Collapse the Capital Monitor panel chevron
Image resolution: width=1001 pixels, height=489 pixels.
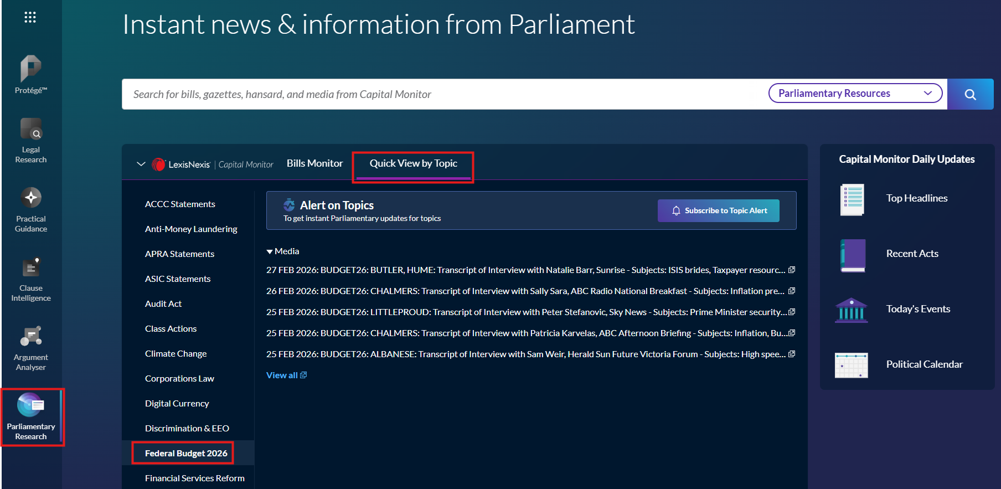point(141,164)
